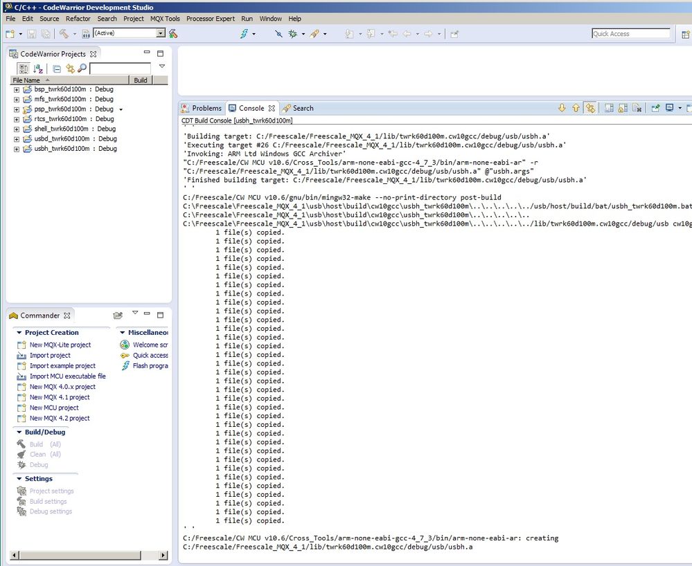Image resolution: width=692 pixels, height=566 pixels.
Task: Click Import example project link
Action: pos(62,366)
